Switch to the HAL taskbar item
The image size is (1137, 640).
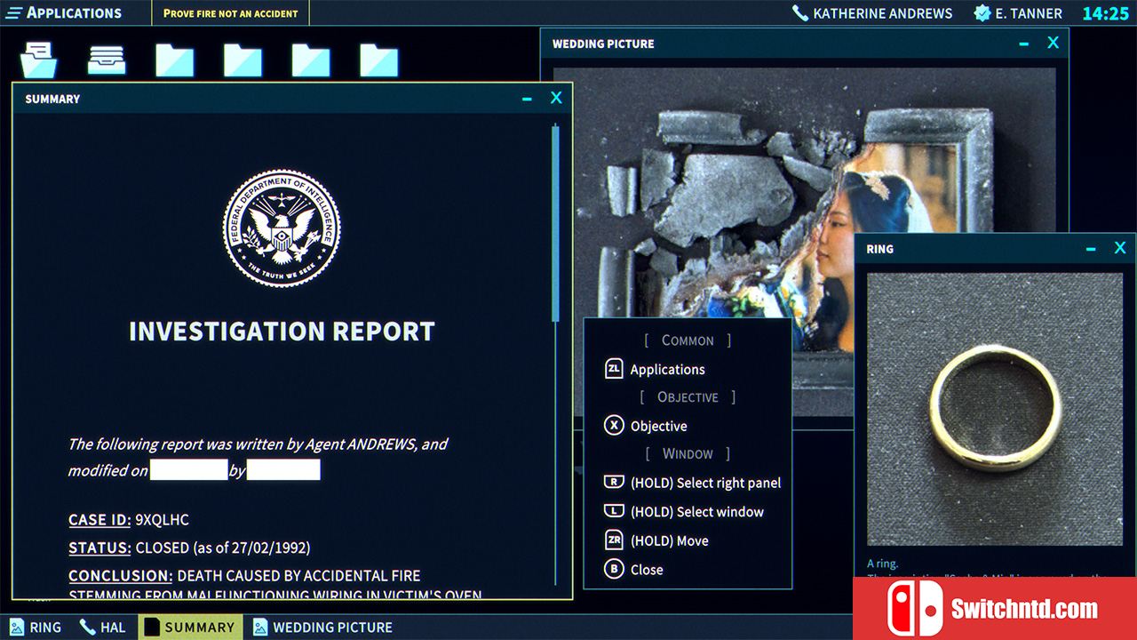coord(103,627)
